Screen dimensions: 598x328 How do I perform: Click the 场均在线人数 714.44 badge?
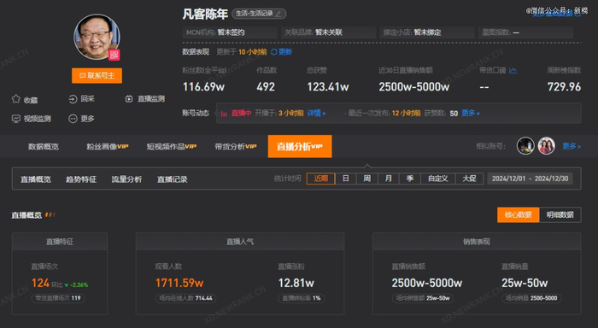pyautogui.click(x=185, y=298)
